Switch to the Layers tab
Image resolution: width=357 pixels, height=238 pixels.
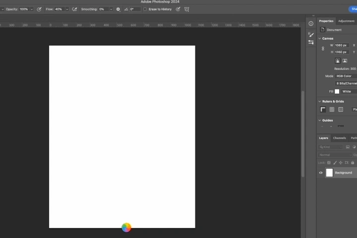click(x=323, y=138)
